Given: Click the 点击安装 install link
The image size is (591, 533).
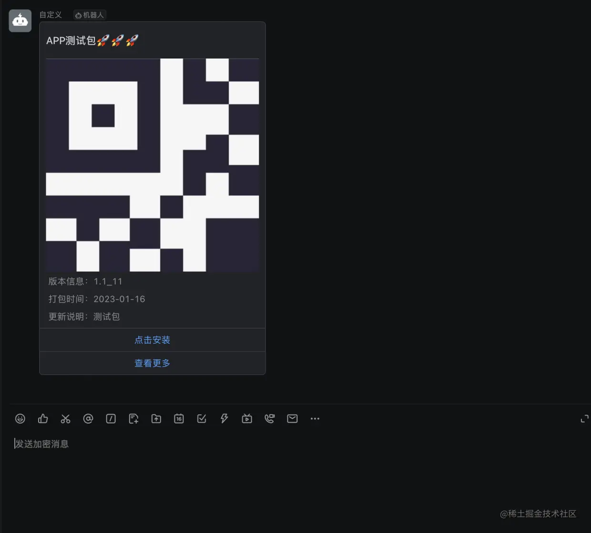Looking at the screenshot, I should (153, 340).
